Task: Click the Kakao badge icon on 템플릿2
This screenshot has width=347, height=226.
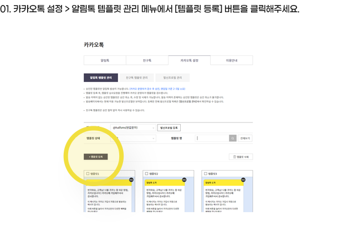Action: 184,180
